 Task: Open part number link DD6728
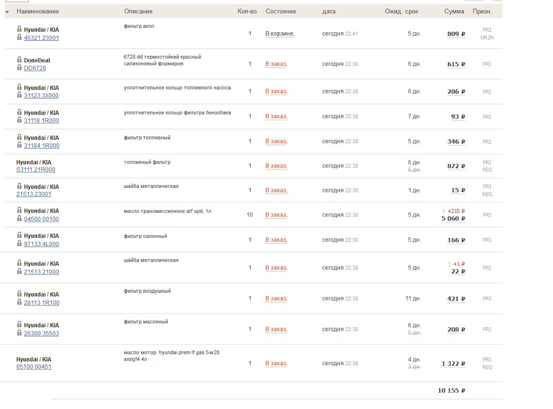click(x=35, y=68)
